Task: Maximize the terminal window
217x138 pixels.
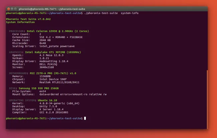Action: pyautogui.click(x=15, y=9)
